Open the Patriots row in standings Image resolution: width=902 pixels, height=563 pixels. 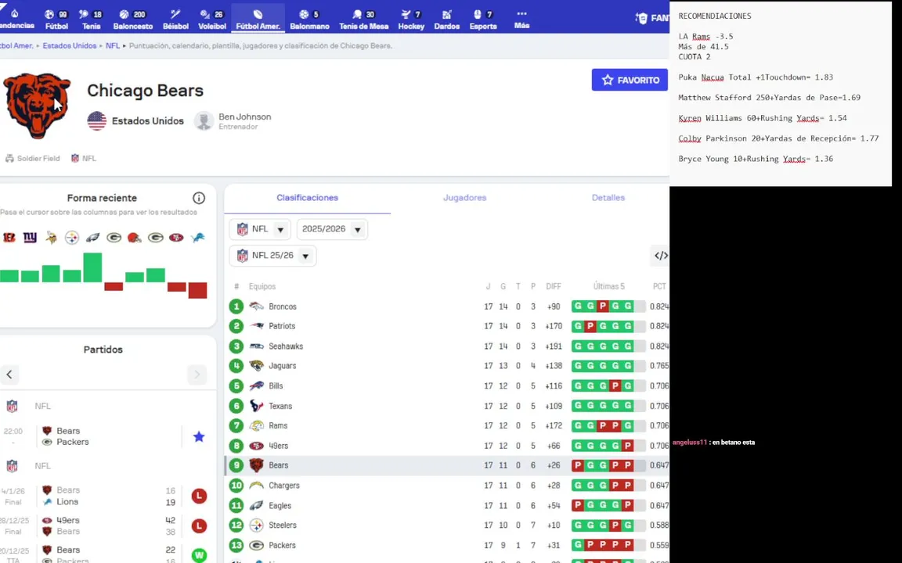point(446,326)
